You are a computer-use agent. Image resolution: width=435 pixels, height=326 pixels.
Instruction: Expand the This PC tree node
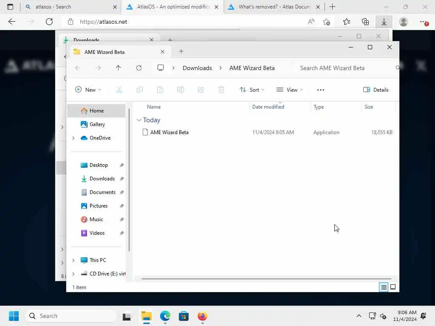pos(73,260)
